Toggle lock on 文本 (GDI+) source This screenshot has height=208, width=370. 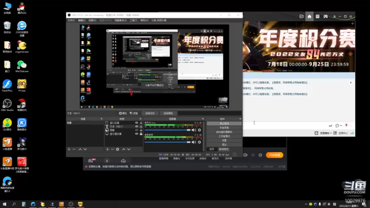click(141, 126)
